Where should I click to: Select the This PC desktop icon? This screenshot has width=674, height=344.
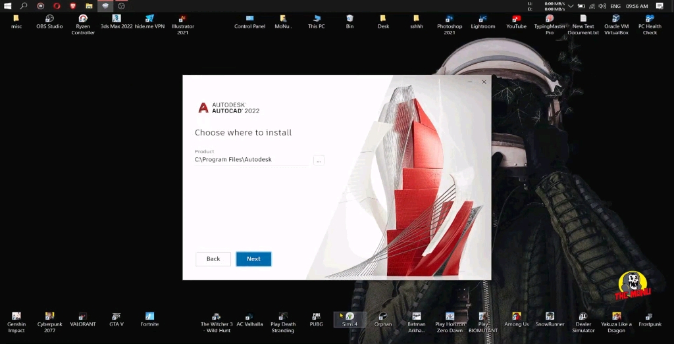[x=317, y=22]
